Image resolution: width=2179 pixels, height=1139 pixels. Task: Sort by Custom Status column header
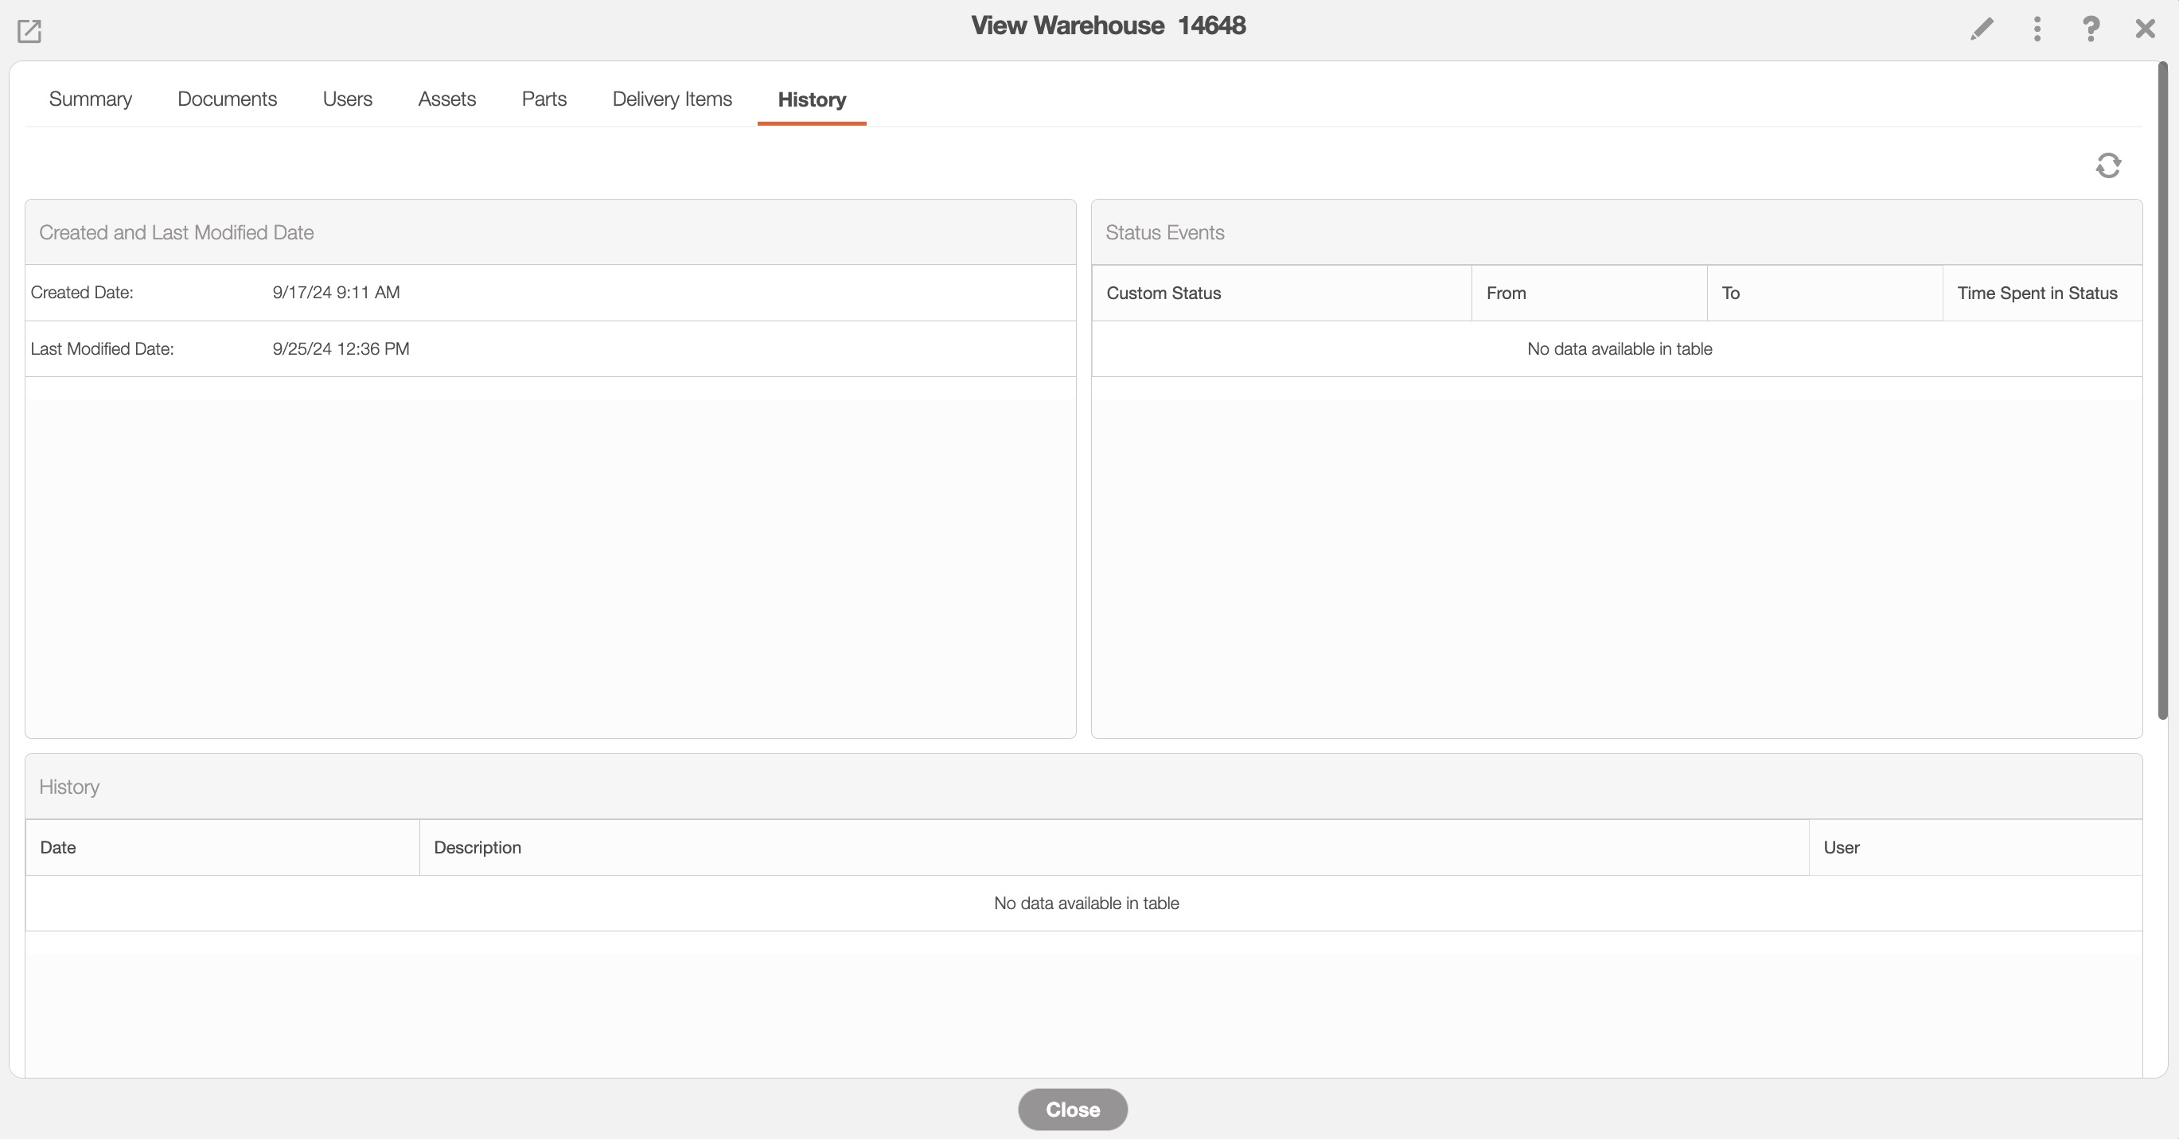point(1163,293)
